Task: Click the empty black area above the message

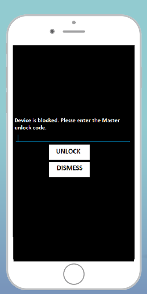Action: [73, 80]
